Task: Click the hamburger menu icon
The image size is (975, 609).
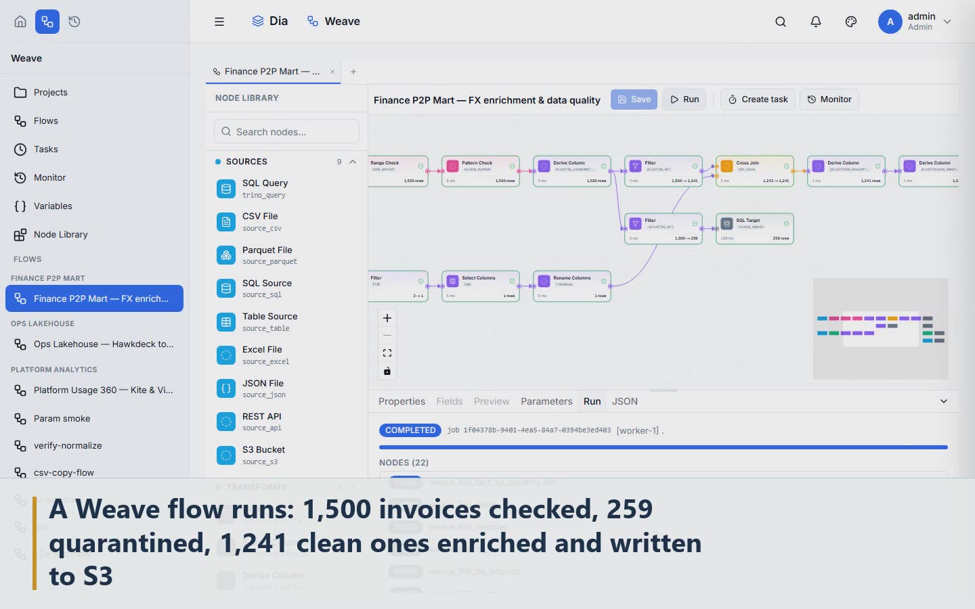Action: click(219, 22)
